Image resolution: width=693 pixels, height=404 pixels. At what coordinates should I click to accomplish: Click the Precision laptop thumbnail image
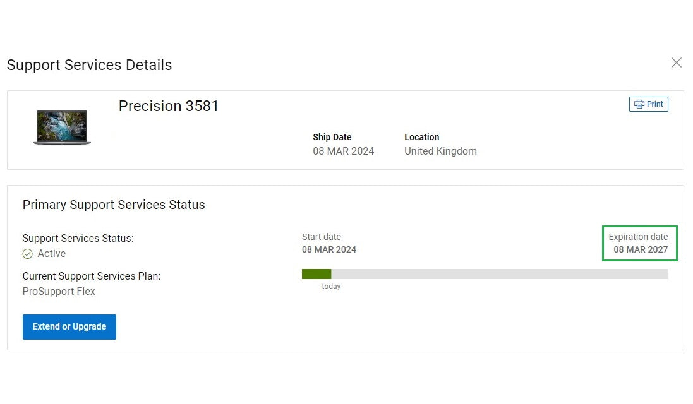(x=62, y=127)
